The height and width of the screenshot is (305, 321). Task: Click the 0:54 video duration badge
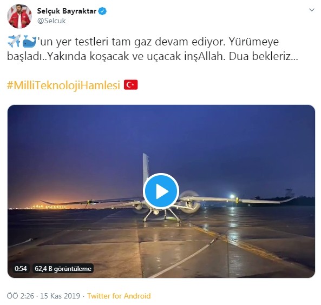click(21, 268)
